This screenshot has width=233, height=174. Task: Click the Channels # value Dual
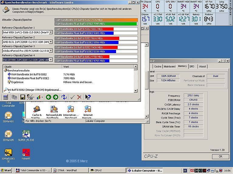[x=216, y=76]
